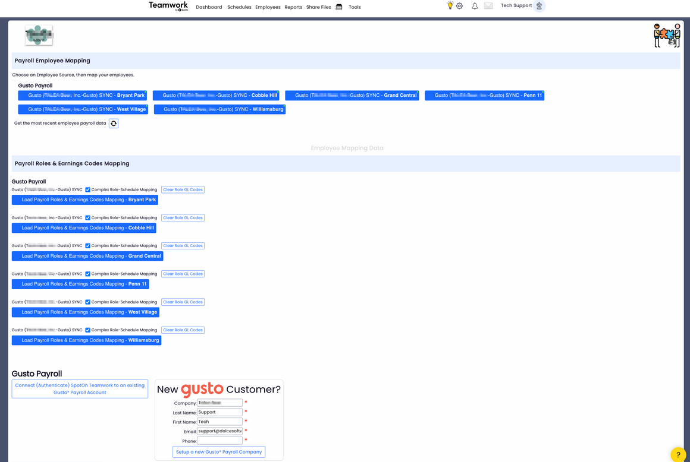
Task: Connect SpotOn Teamwork to existing Gusto account
Action: pos(80,389)
